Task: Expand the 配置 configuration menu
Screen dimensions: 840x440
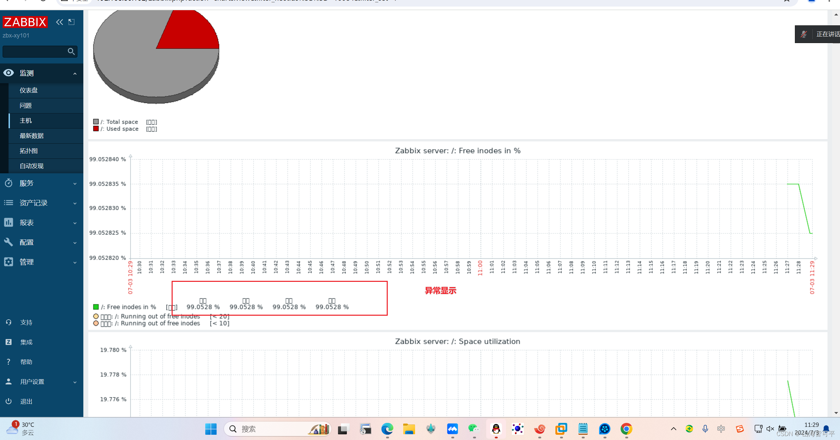Action: tap(42, 242)
